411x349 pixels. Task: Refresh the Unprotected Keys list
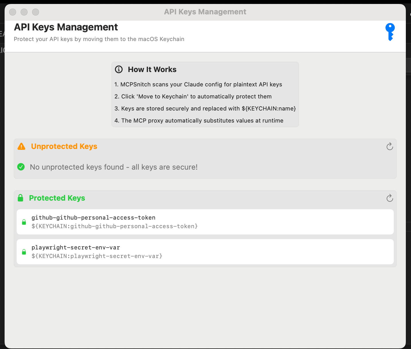pyautogui.click(x=390, y=147)
